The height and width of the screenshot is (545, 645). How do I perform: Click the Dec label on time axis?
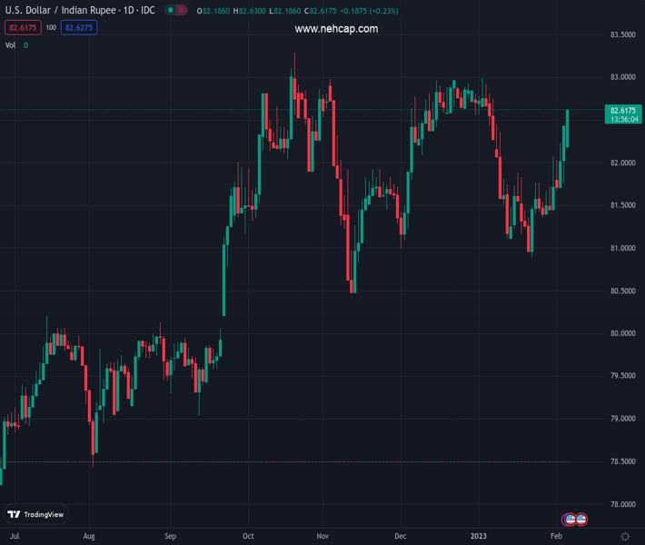pyautogui.click(x=401, y=537)
